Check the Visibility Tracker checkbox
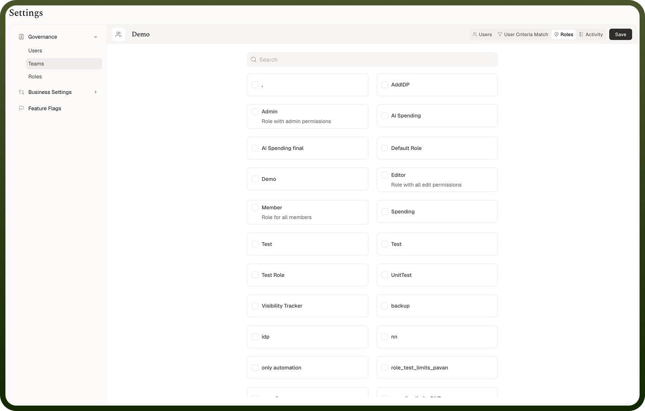 tap(255, 306)
